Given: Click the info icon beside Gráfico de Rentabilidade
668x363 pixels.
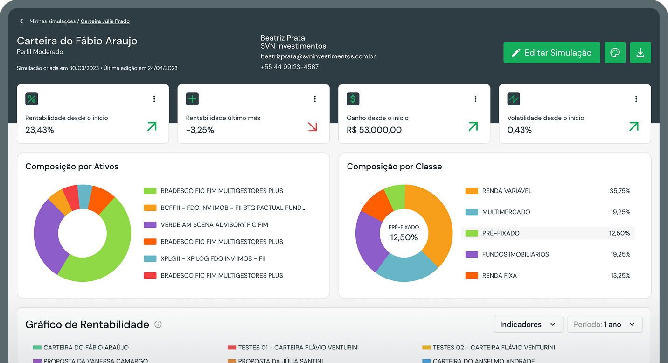Looking at the screenshot, I should coord(158,324).
